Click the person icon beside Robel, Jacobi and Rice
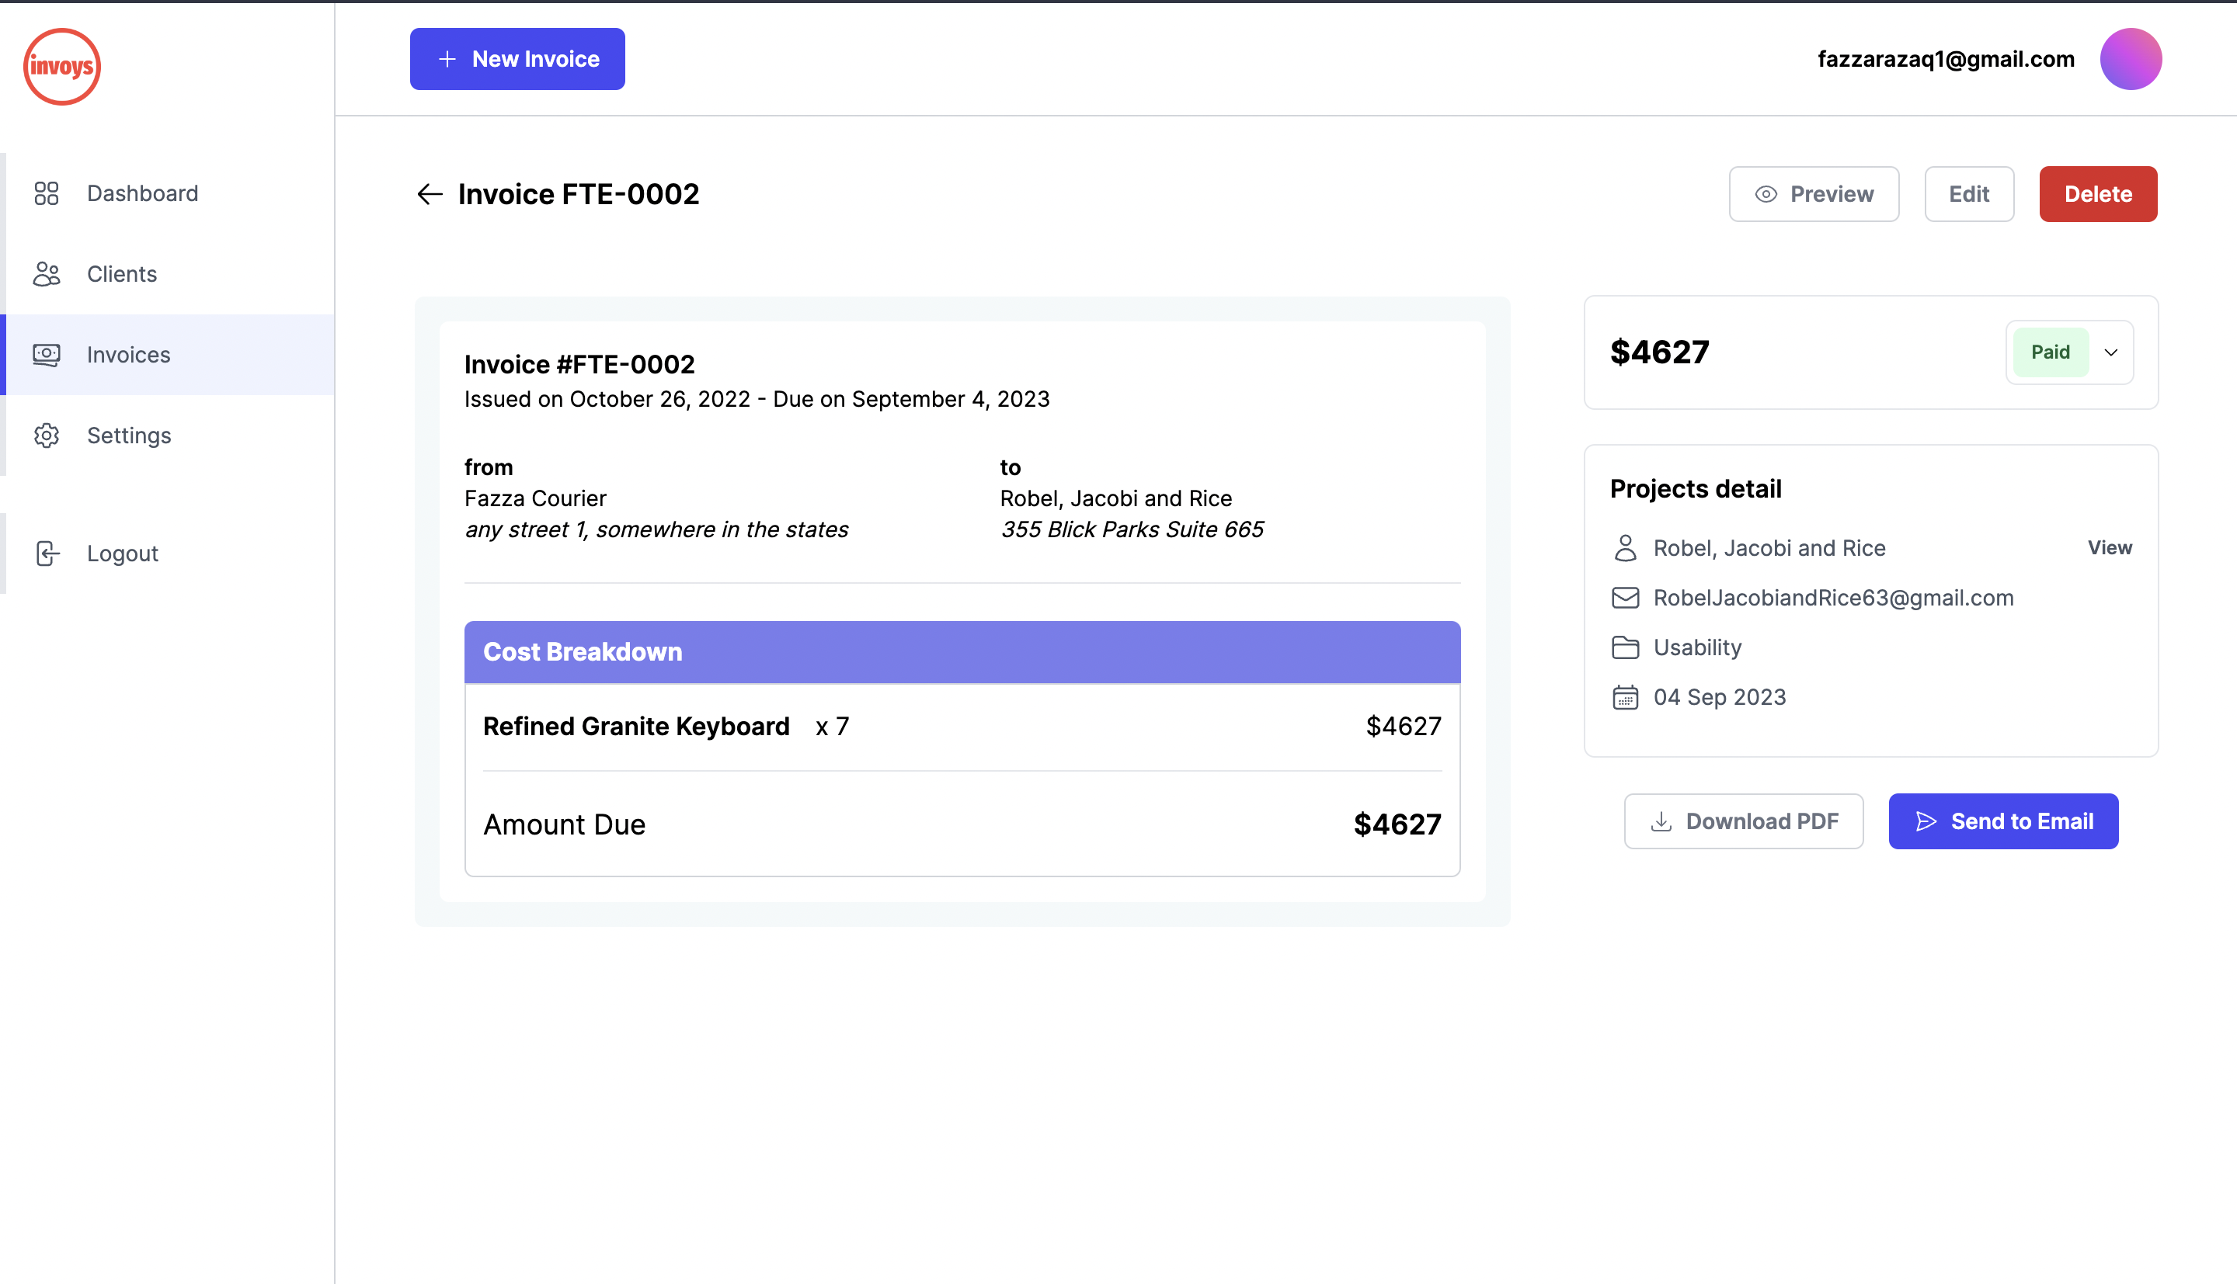This screenshot has height=1284, width=2237. pos(1625,547)
